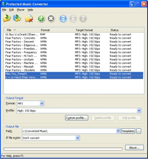Click the blue play button
The image size is (148, 159).
[63, 19]
